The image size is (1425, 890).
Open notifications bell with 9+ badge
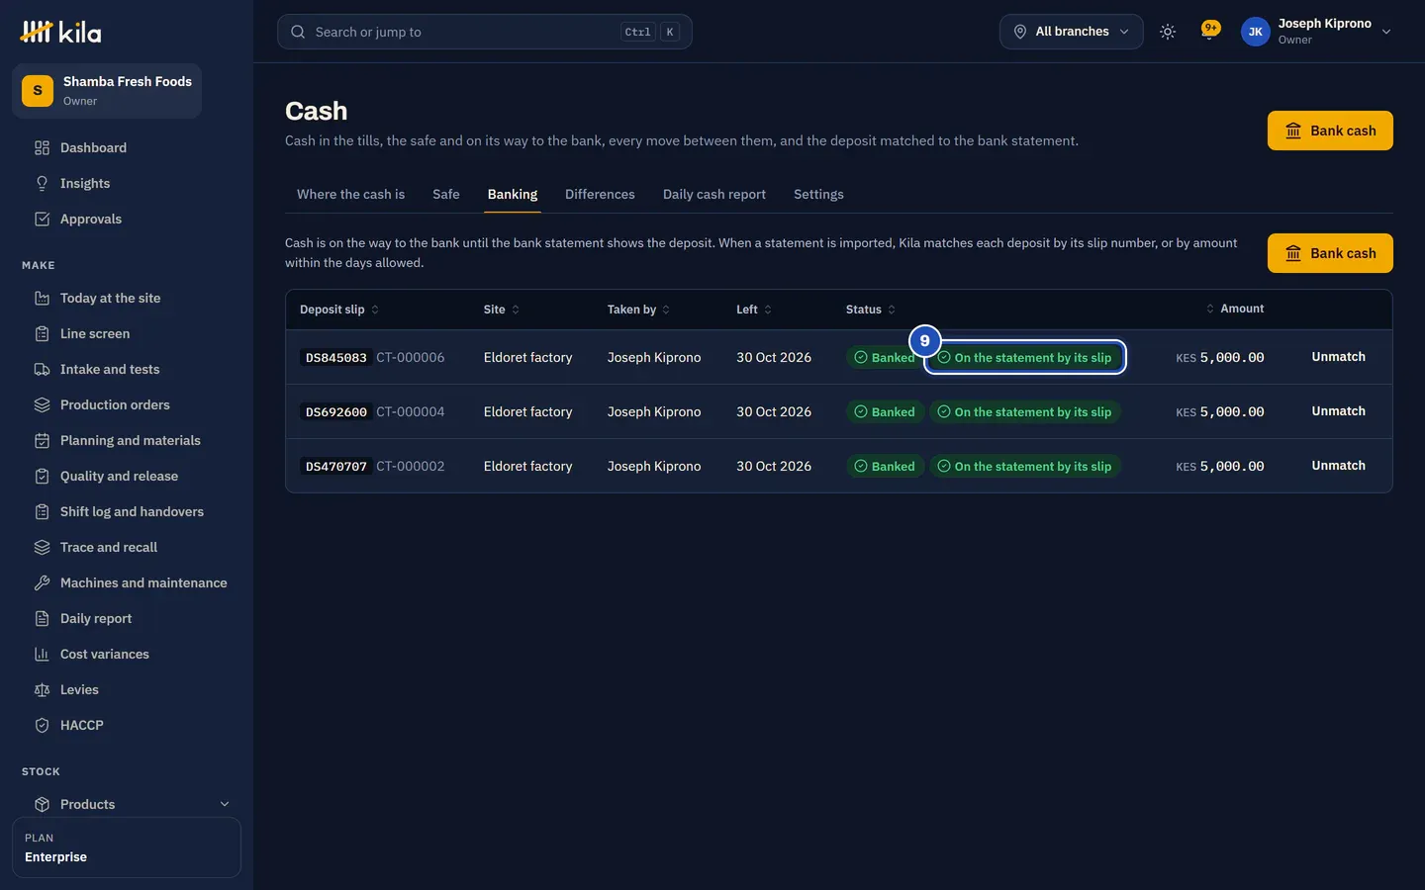[x=1209, y=31]
